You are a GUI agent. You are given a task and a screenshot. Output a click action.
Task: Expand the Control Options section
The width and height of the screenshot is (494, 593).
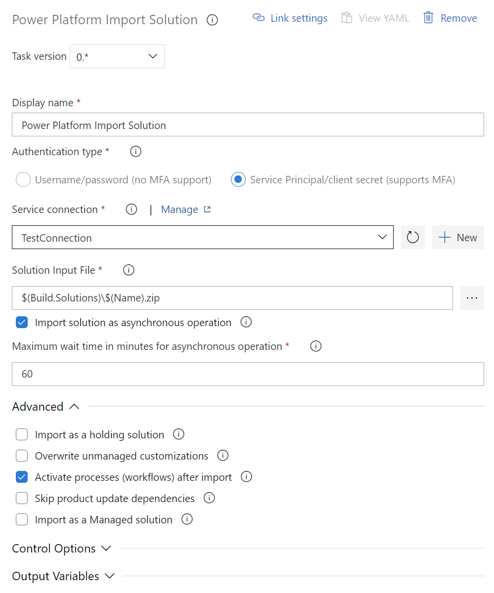click(62, 549)
